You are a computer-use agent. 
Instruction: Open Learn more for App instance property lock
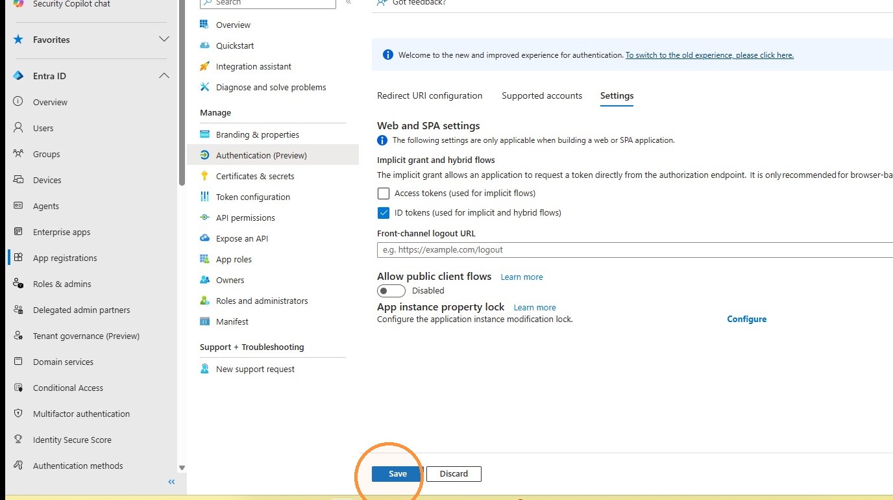point(535,307)
